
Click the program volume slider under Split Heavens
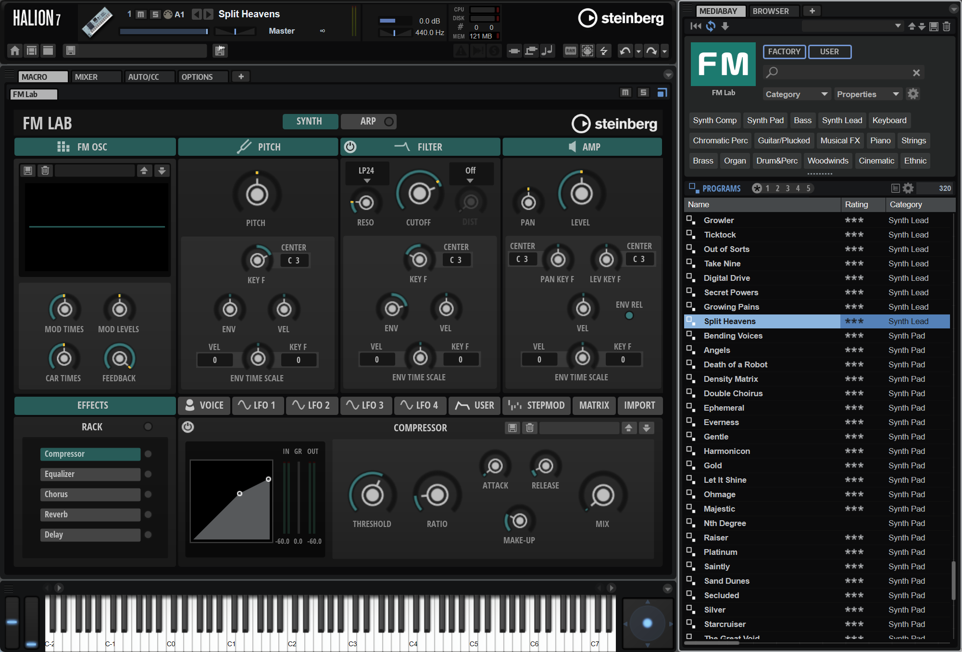tap(163, 31)
